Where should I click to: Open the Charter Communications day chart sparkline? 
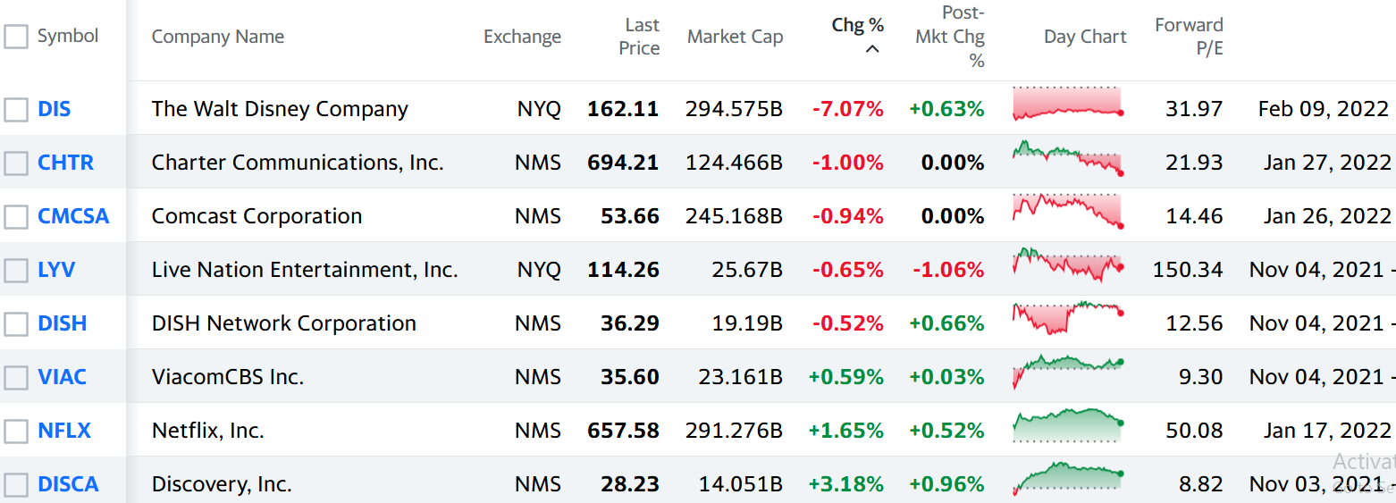(1068, 159)
